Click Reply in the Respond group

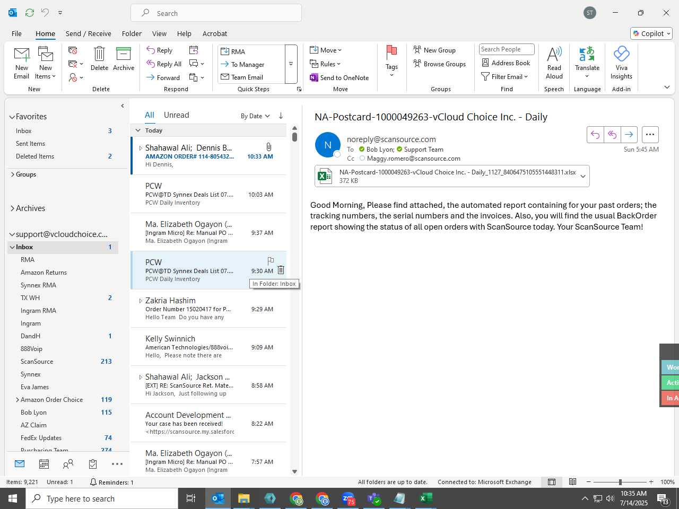[160, 50]
